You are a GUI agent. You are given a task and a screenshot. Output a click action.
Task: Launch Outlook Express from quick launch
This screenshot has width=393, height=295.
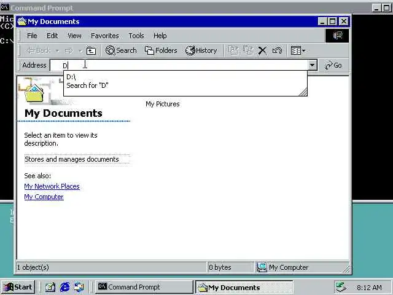tap(79, 287)
